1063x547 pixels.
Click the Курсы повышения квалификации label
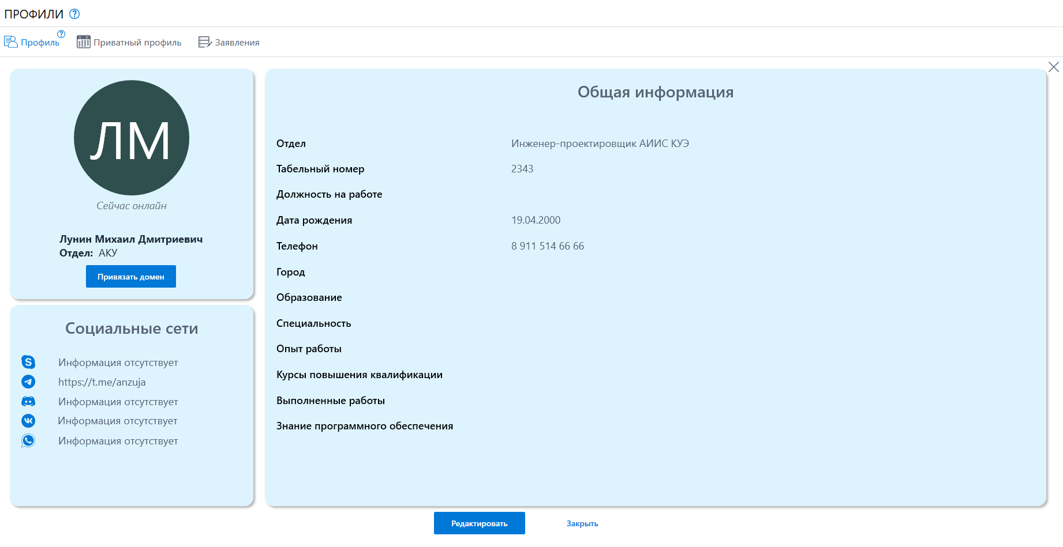[x=360, y=375]
